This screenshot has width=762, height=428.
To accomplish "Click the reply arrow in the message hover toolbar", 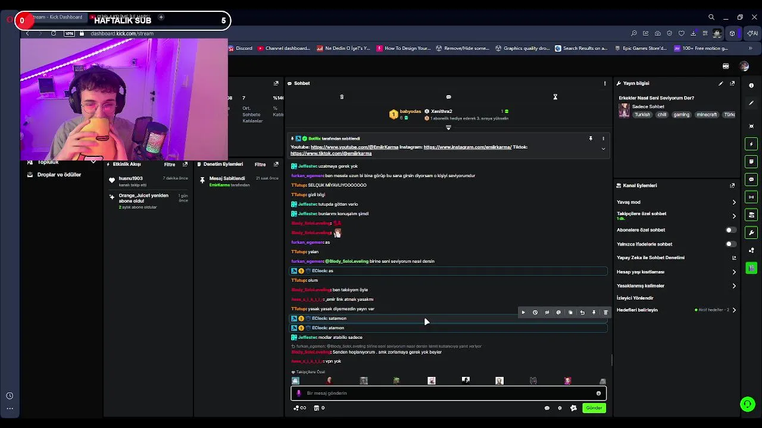I will click(582, 313).
